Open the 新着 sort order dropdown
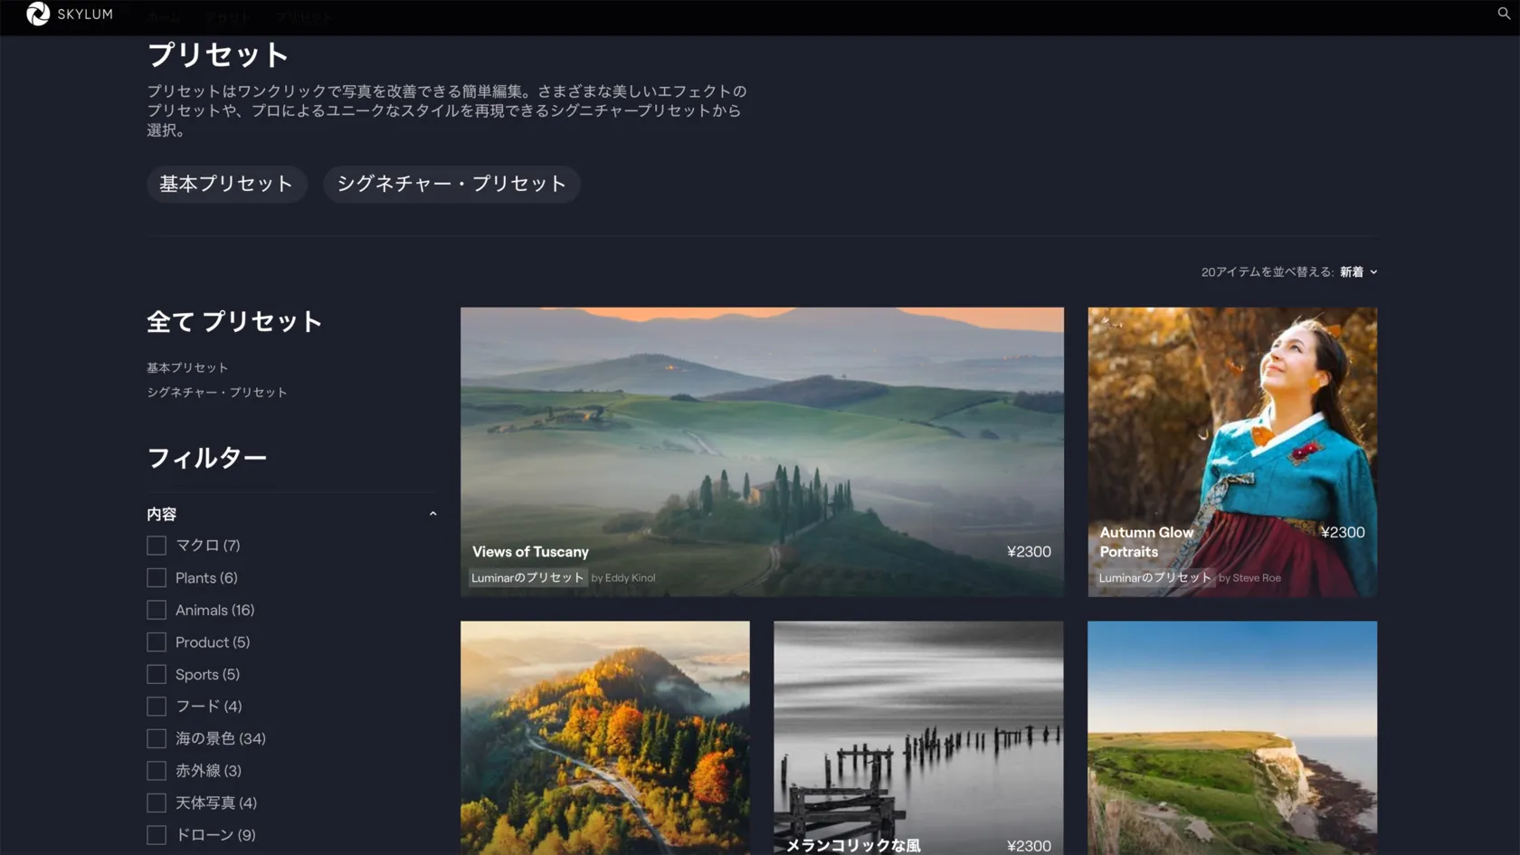1520x855 pixels. pyautogui.click(x=1358, y=272)
